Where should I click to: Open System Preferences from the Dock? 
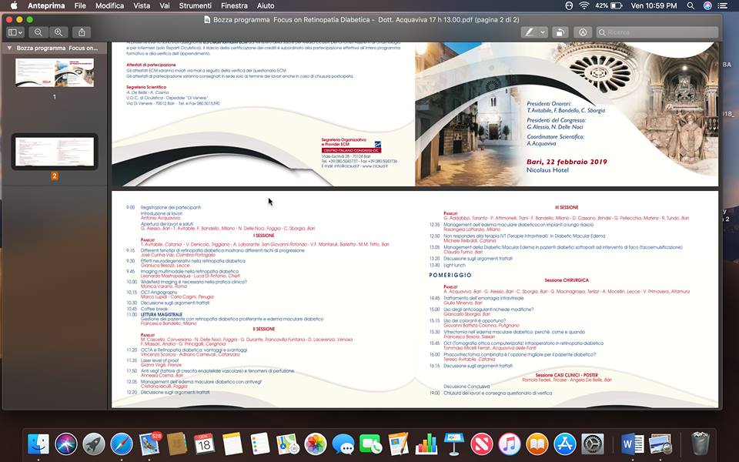pos(593,444)
